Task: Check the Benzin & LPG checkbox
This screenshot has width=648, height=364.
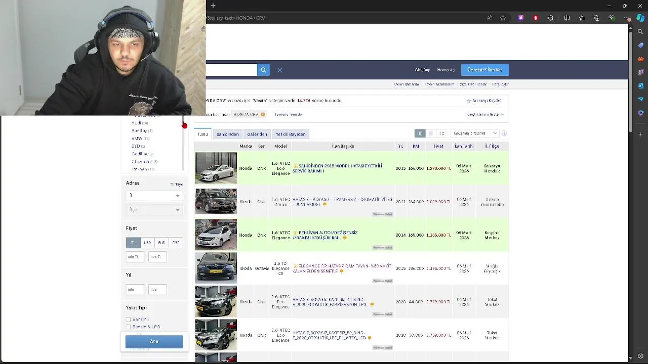Action: pyautogui.click(x=129, y=327)
